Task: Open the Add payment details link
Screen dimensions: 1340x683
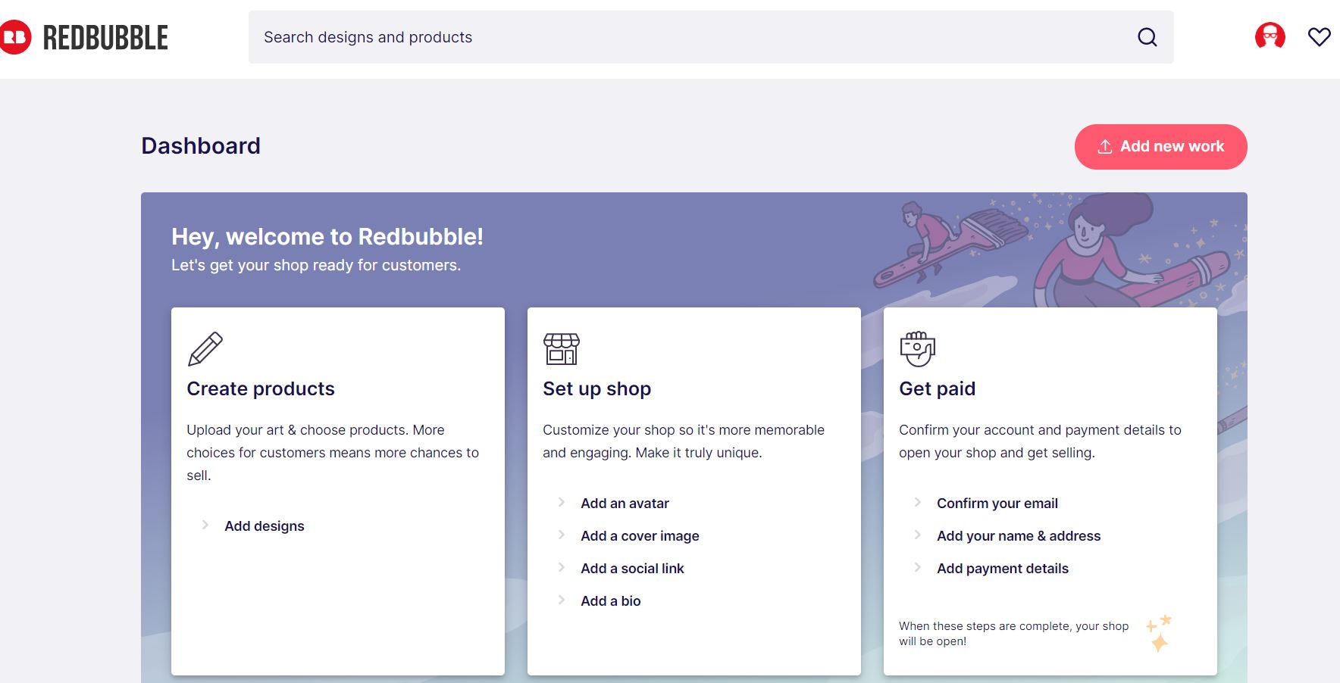Action: tap(1003, 569)
